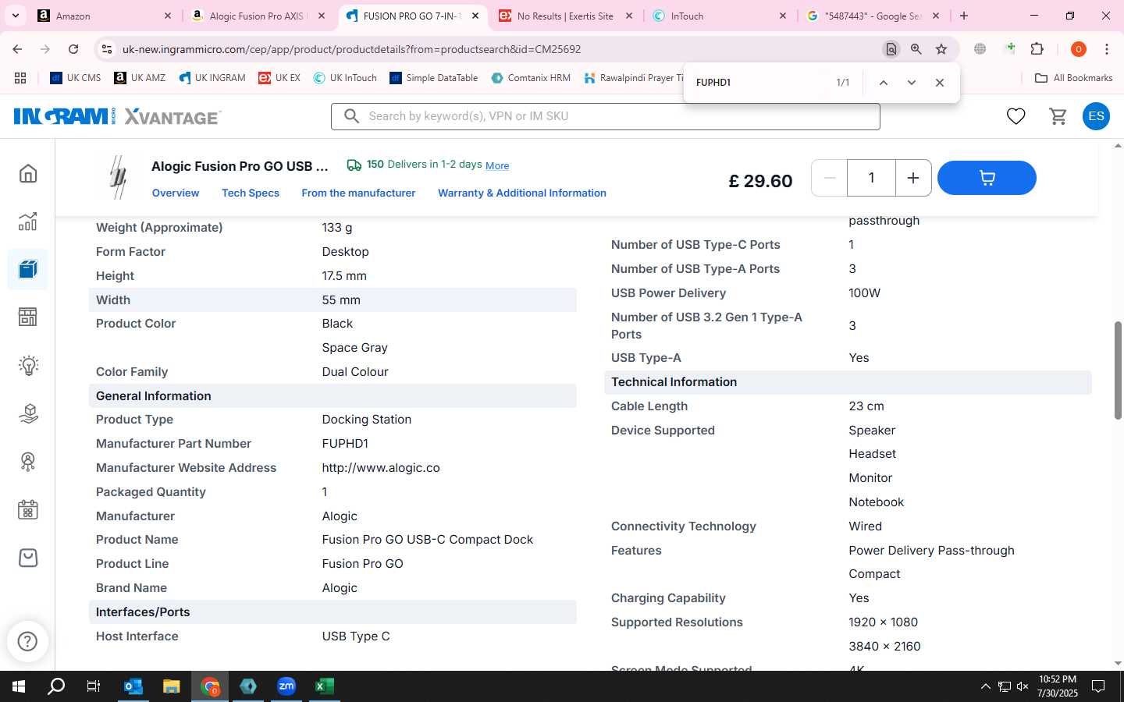Open the shopping cart icon in header
The image size is (1124, 702).
coord(1058,116)
